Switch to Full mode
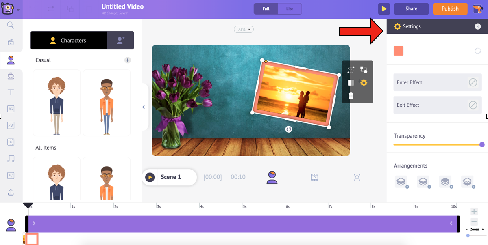 pyautogui.click(x=266, y=9)
